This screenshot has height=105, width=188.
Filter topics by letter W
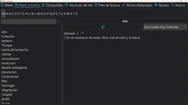[68, 14]
